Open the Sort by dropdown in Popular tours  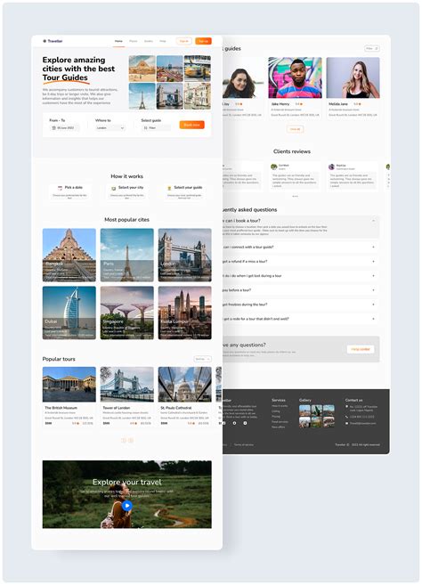click(x=203, y=359)
